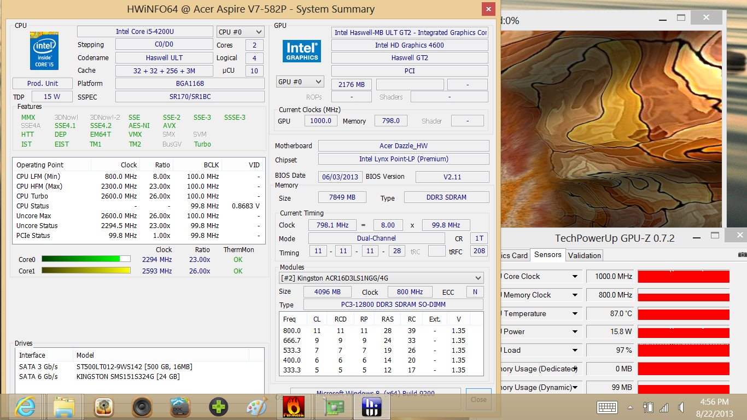This screenshot has height=420, width=747.
Task: Click the Core0 green usage bar
Action: 86,259
